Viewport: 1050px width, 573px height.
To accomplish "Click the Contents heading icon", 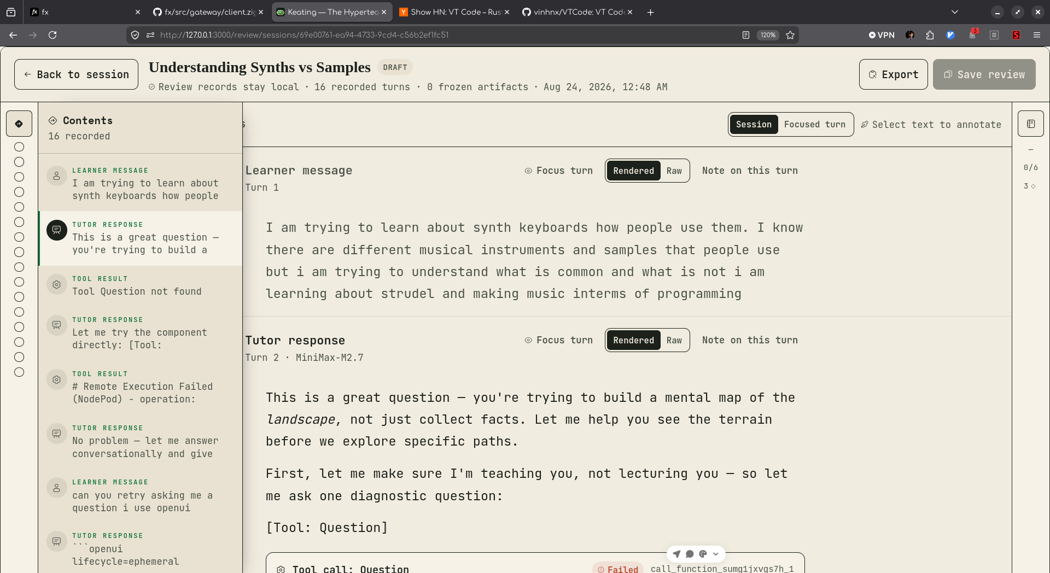I will [53, 120].
